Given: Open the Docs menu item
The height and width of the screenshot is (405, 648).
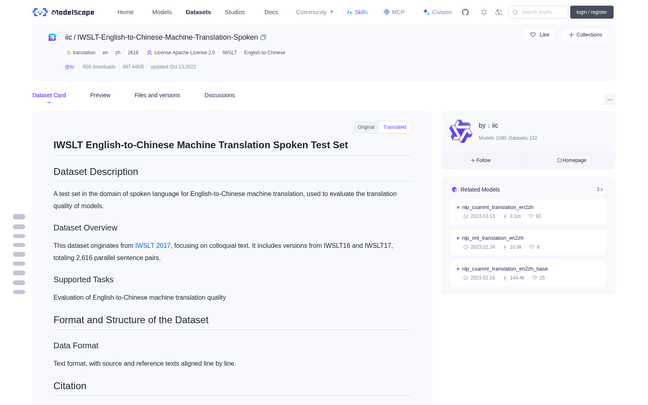Looking at the screenshot, I should [x=271, y=12].
